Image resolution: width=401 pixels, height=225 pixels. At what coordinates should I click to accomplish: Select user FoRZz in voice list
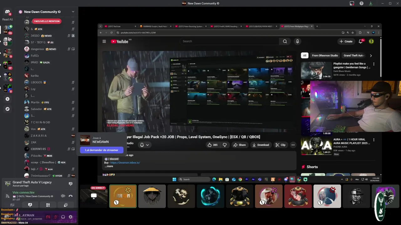[35, 56]
